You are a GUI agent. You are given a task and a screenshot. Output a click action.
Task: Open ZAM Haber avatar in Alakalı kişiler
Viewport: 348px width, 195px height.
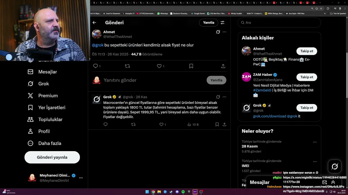click(x=246, y=77)
